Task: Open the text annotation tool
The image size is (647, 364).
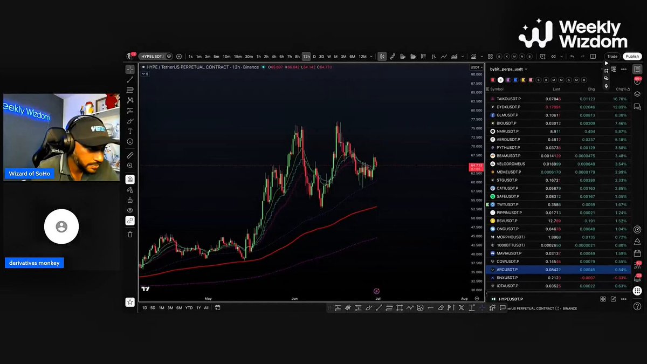Action: point(130,132)
